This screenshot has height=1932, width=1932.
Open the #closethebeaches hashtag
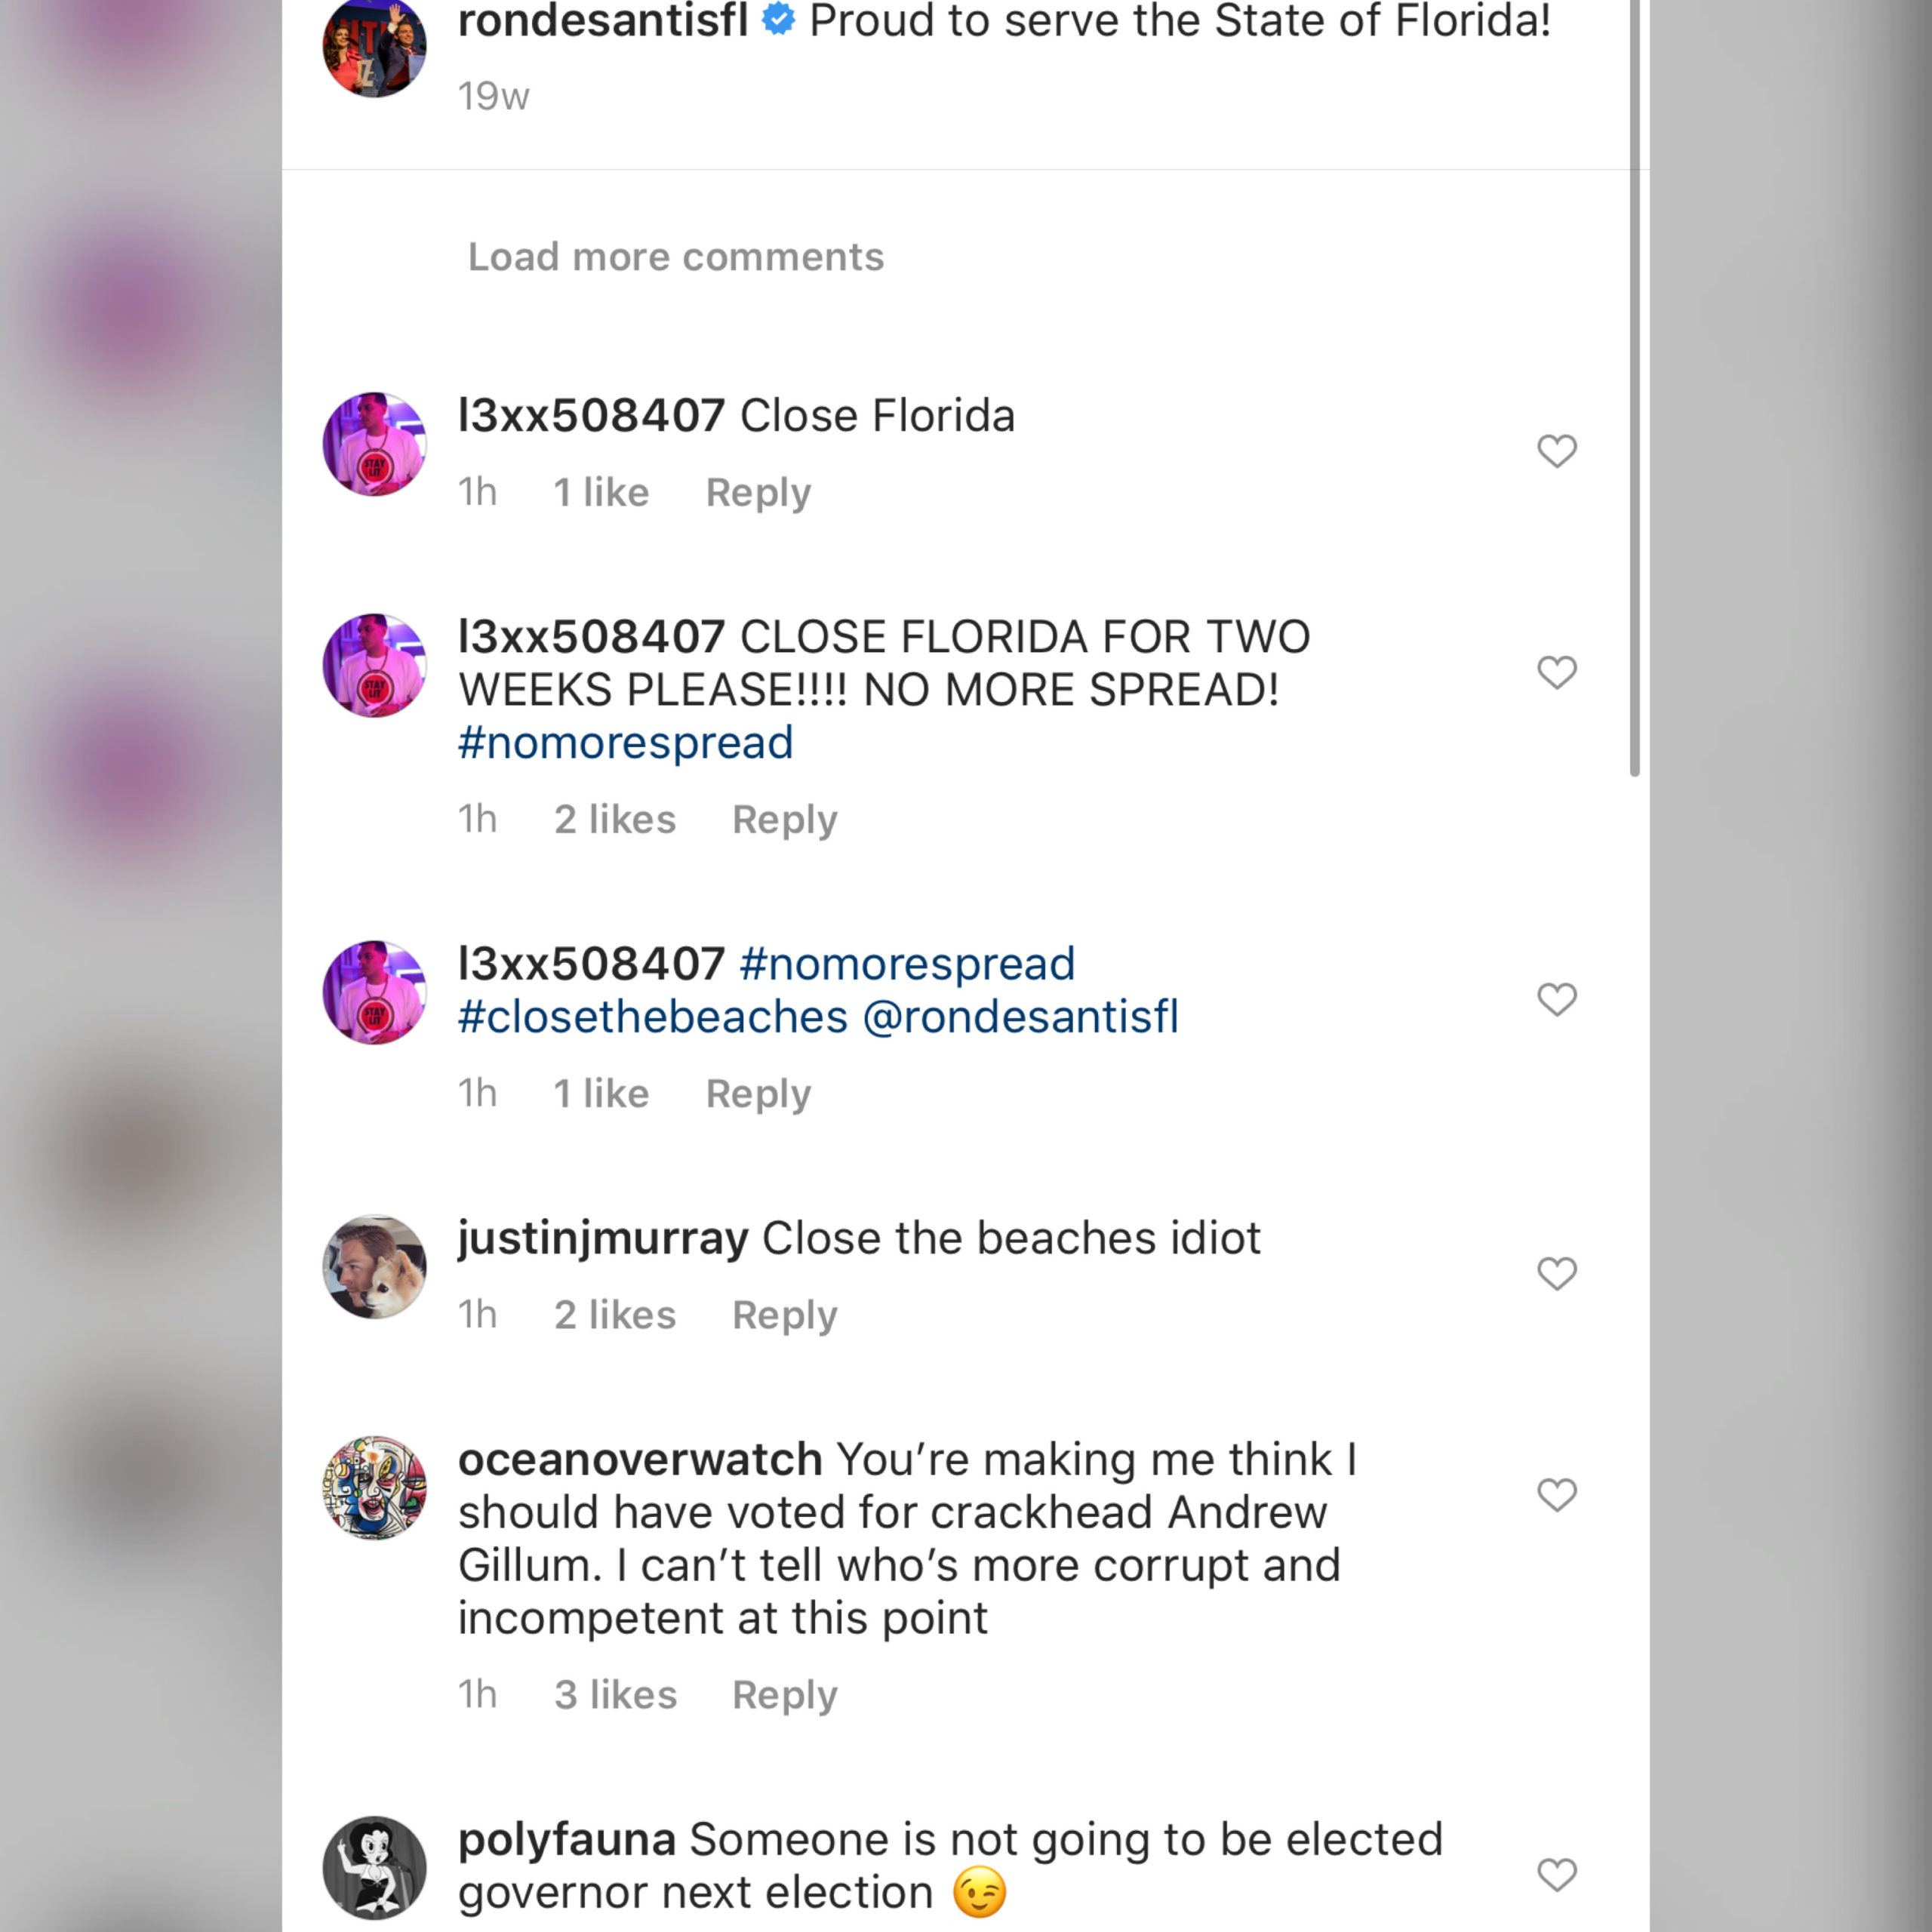pos(653,1017)
